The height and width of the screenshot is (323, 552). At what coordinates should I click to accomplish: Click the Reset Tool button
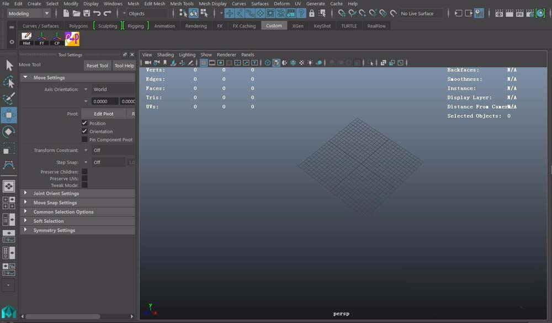coord(97,66)
